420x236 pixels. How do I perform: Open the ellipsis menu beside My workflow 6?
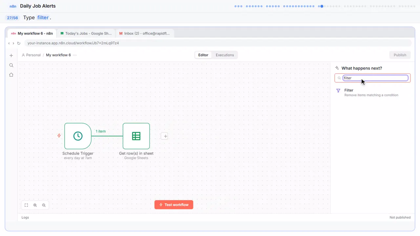coord(75,55)
